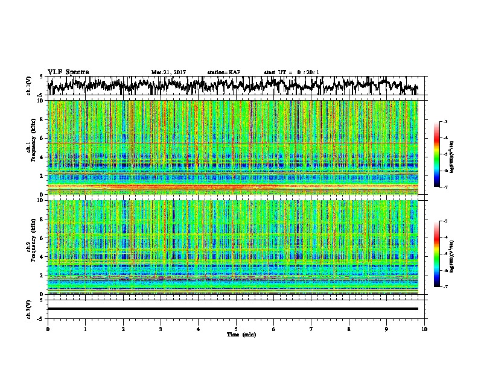The height and width of the screenshot is (369, 478).
Task: Click the "station=KAP" header label
Action: tap(224, 72)
